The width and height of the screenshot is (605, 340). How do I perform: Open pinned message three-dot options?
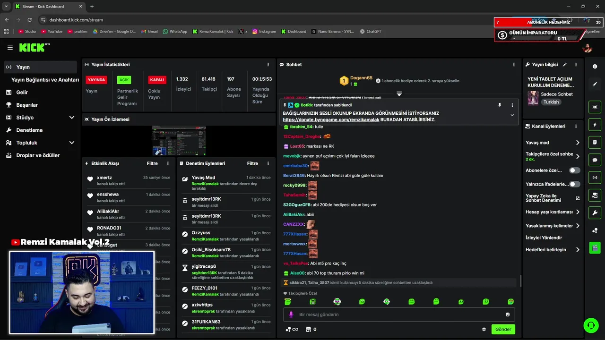(x=512, y=105)
